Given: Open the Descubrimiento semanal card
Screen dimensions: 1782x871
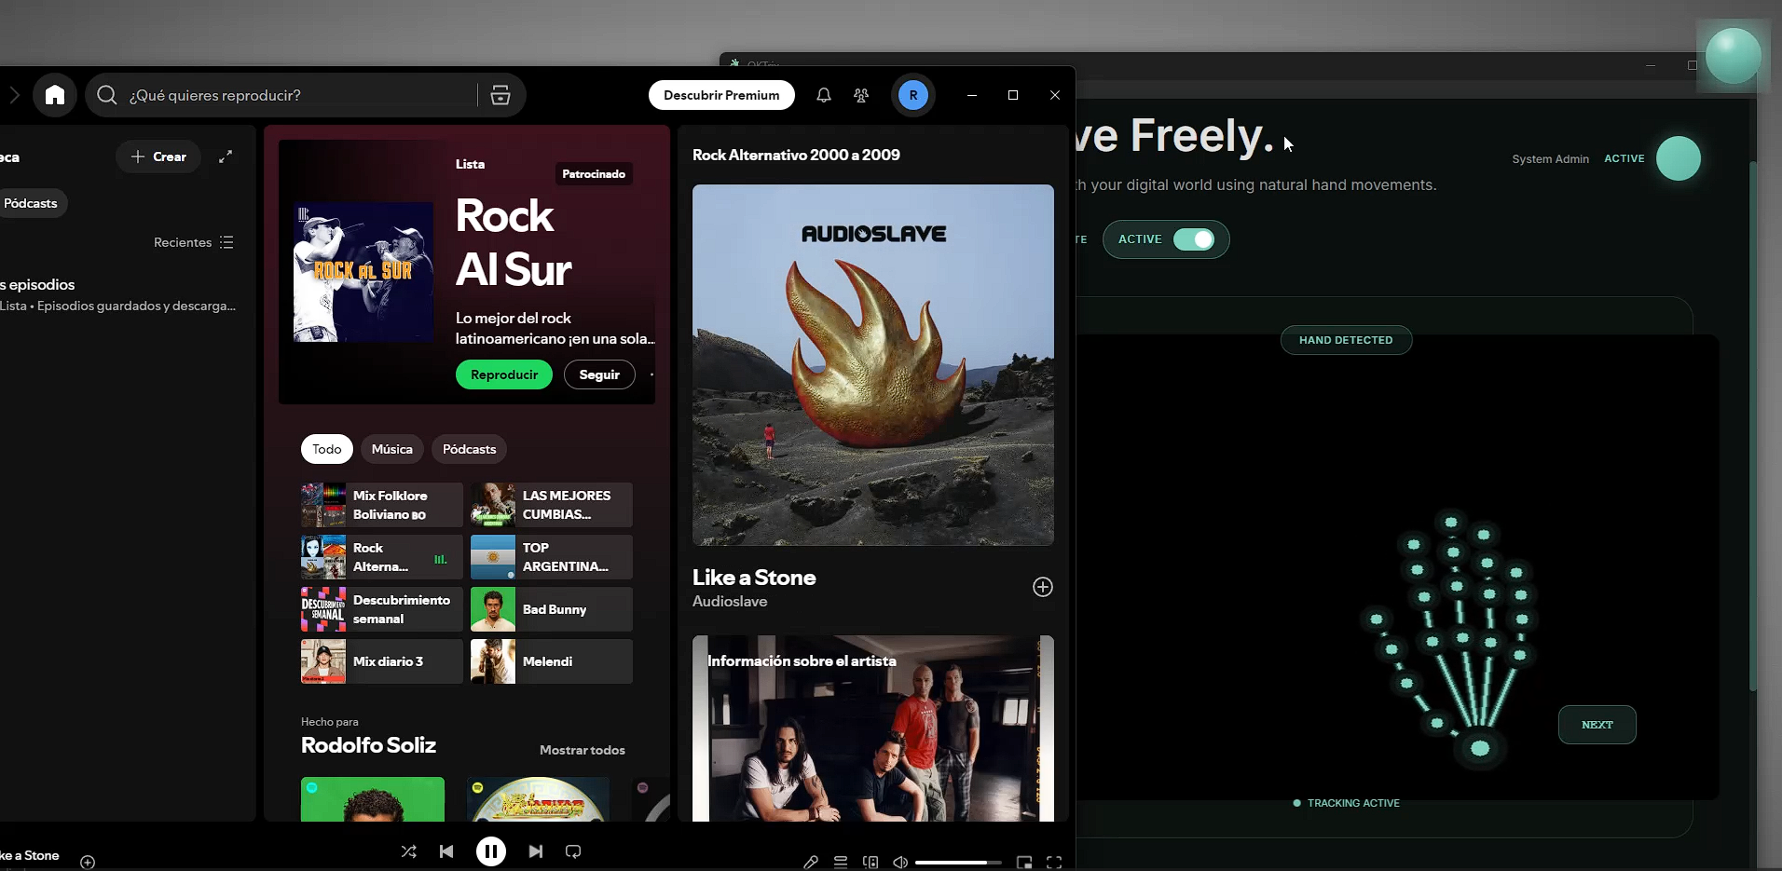Looking at the screenshot, I should pyautogui.click(x=382, y=609).
